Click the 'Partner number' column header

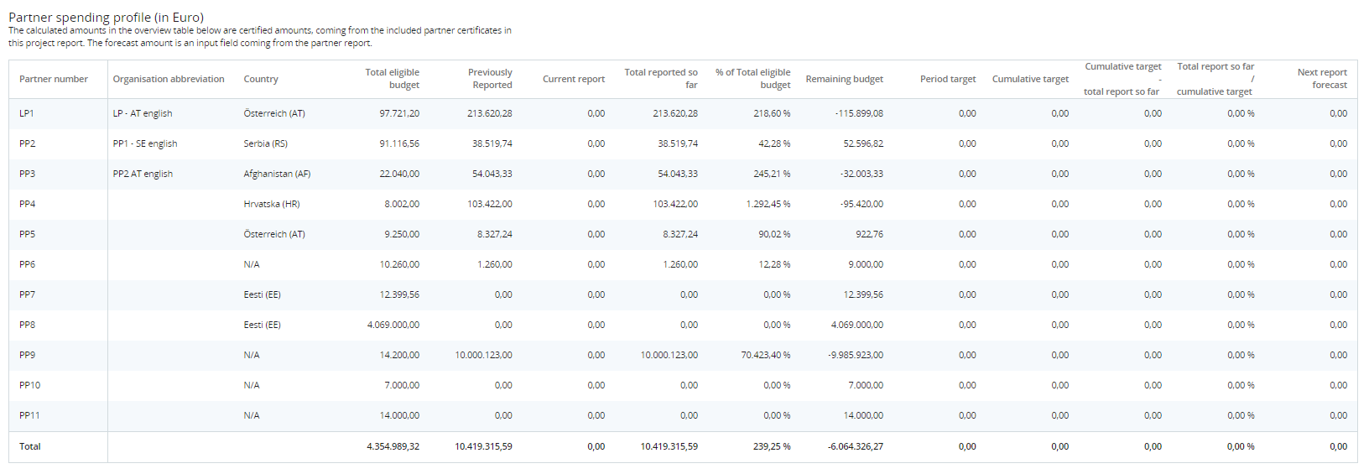54,79
